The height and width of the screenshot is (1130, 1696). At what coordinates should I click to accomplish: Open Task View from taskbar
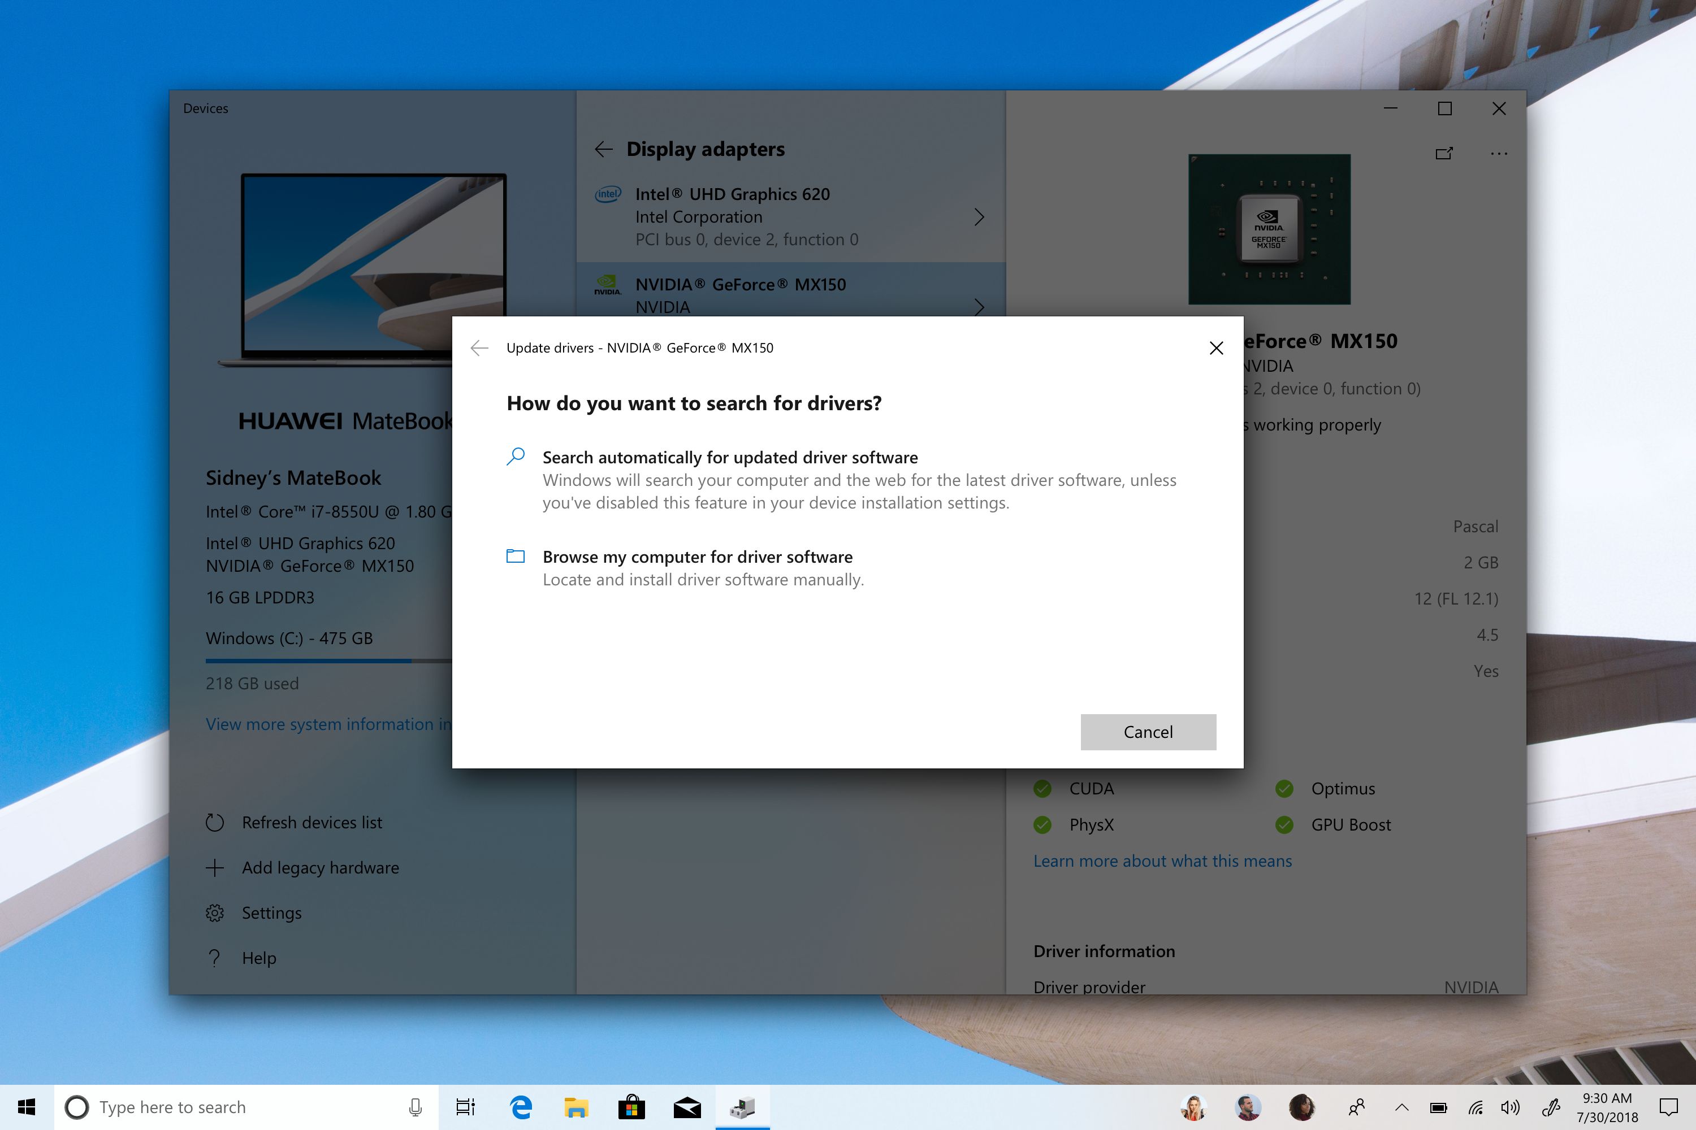pos(466,1107)
